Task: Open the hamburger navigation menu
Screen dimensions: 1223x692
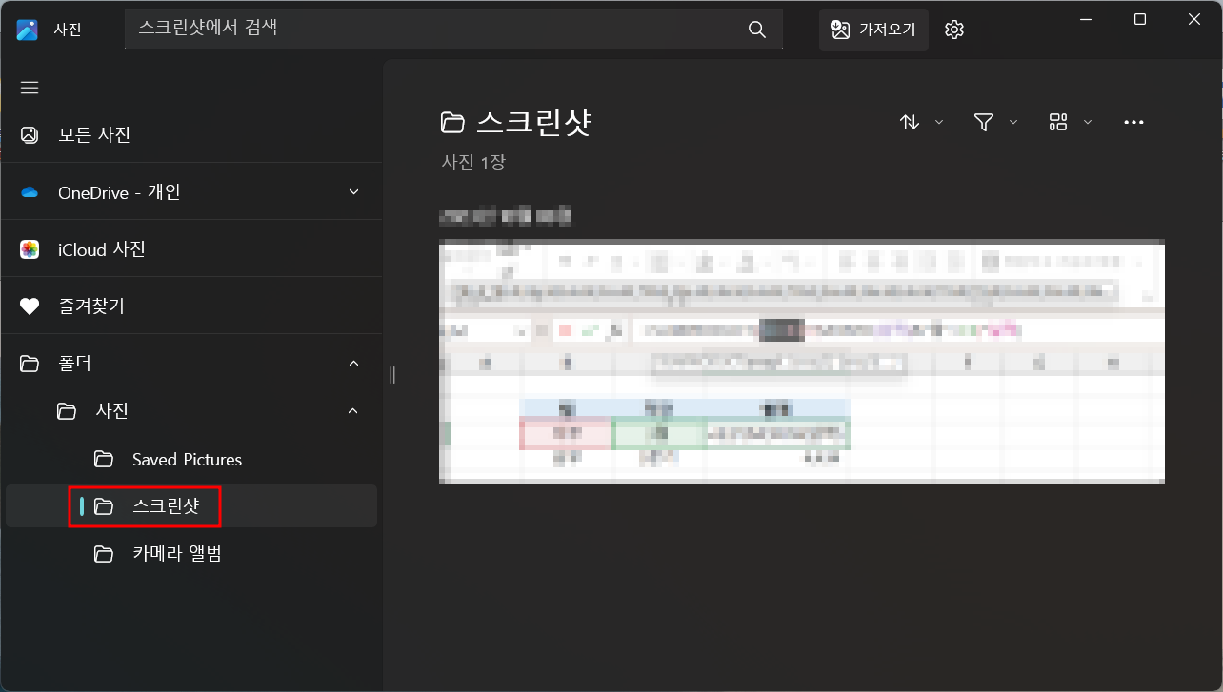Action: click(x=30, y=88)
